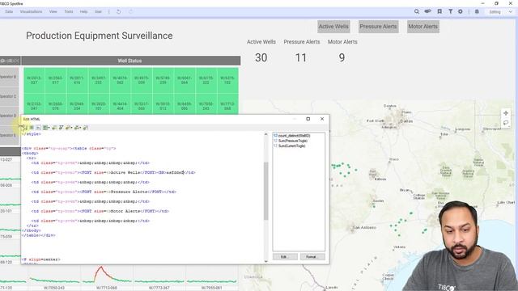Click San Antonio label on the map

click(x=364, y=227)
